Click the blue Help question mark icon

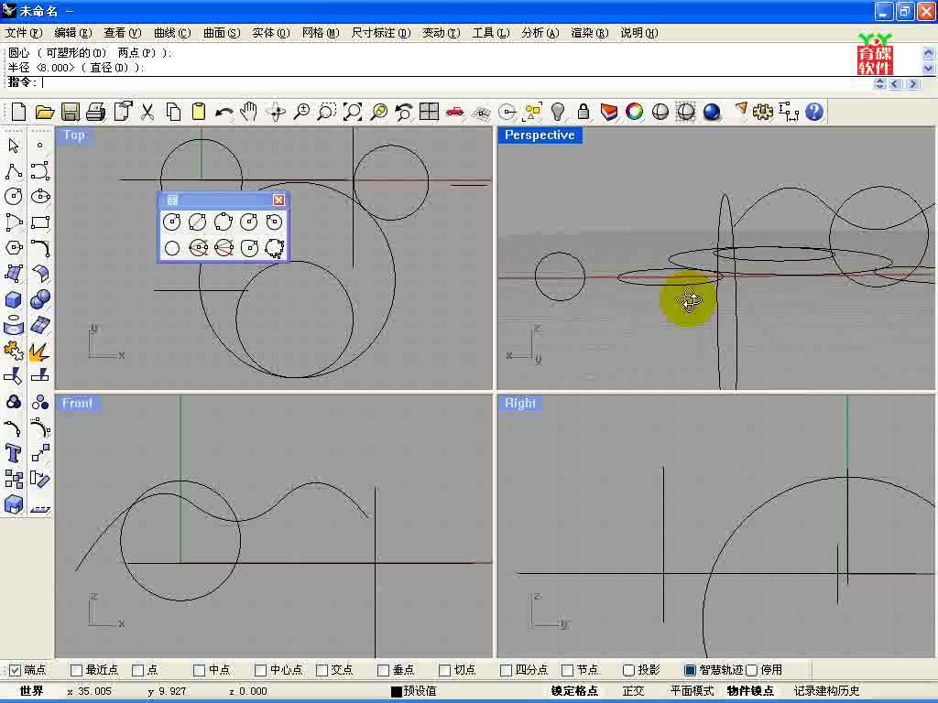pos(814,112)
